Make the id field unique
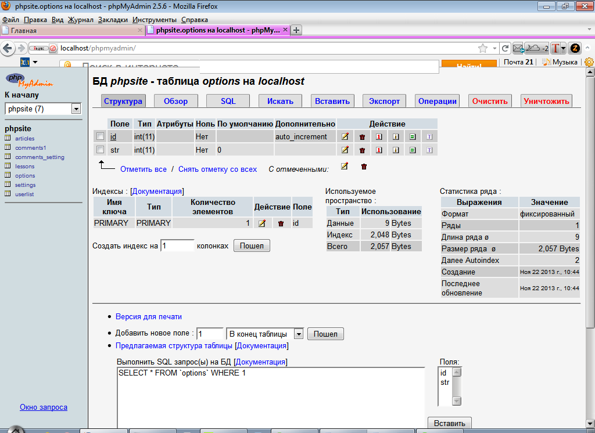595x433 pixels. (x=413, y=137)
